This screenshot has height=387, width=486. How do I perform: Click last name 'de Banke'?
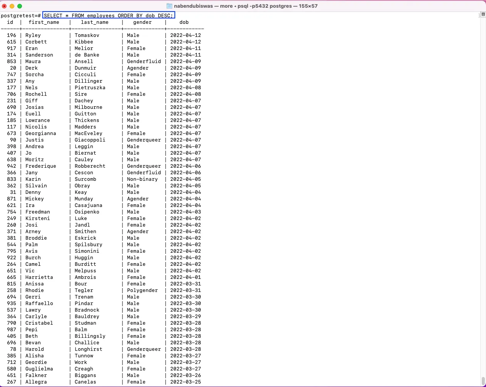87,55
